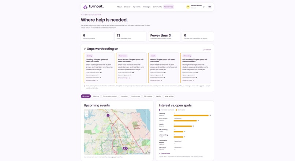The width and height of the screenshot is (295, 161).
Task: Expand the View as table disclosure
Action: click(x=164, y=153)
